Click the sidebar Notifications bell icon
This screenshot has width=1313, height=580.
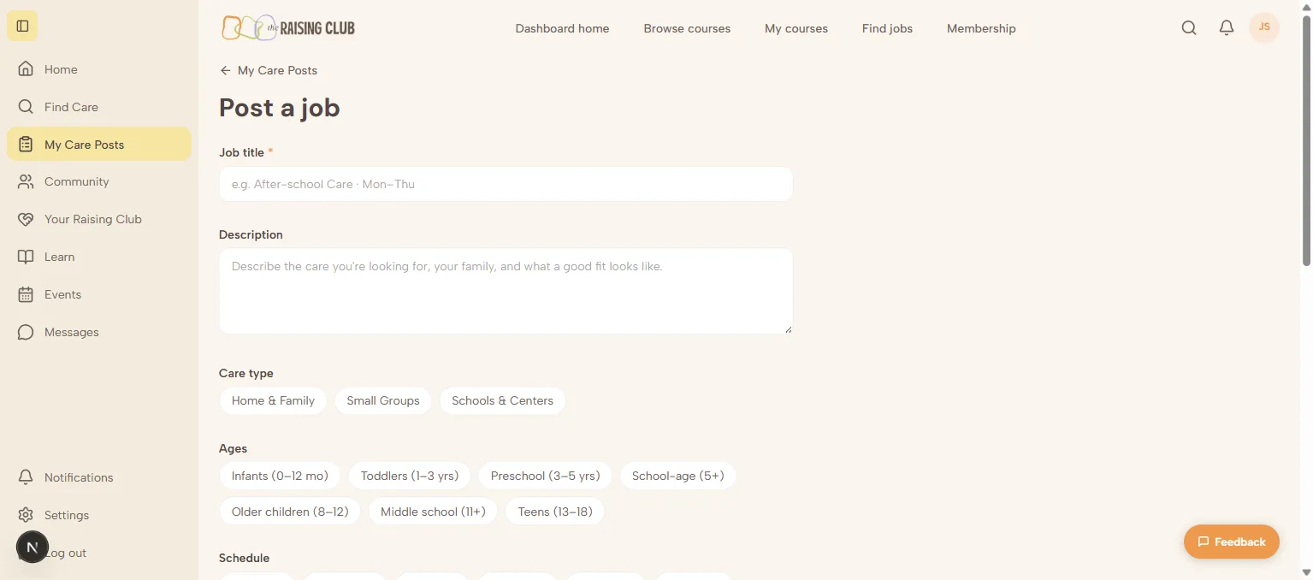pos(26,477)
